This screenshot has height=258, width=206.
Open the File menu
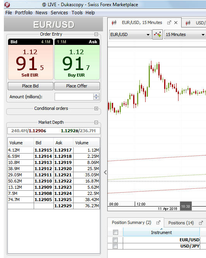9,13
